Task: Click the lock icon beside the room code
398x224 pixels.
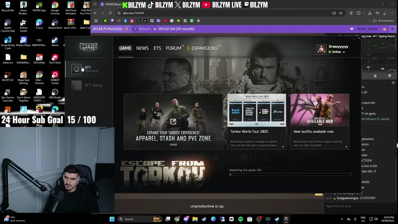Action: tap(127, 29)
